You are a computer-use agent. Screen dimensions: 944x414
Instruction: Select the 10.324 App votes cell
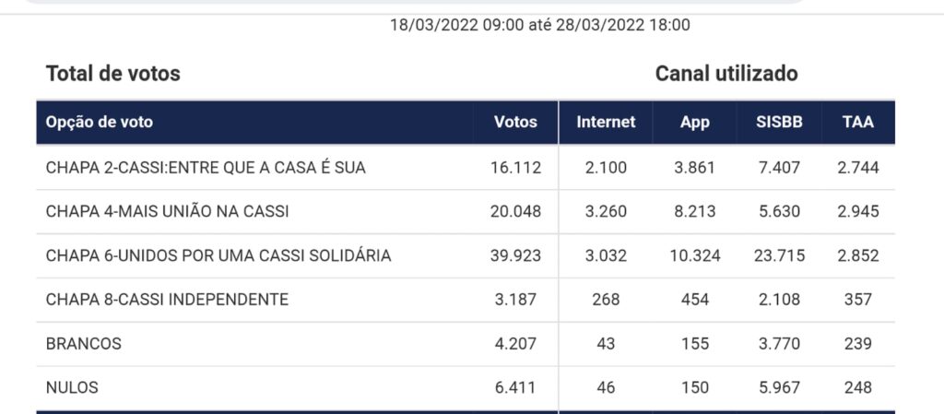(x=694, y=255)
